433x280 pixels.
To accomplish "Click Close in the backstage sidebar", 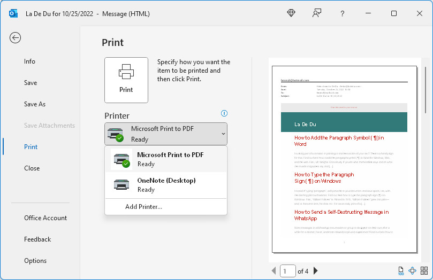I will point(32,168).
